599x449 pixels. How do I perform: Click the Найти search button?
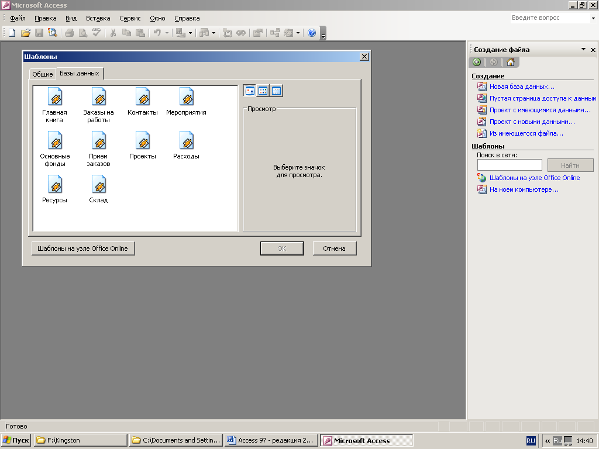pyautogui.click(x=570, y=165)
